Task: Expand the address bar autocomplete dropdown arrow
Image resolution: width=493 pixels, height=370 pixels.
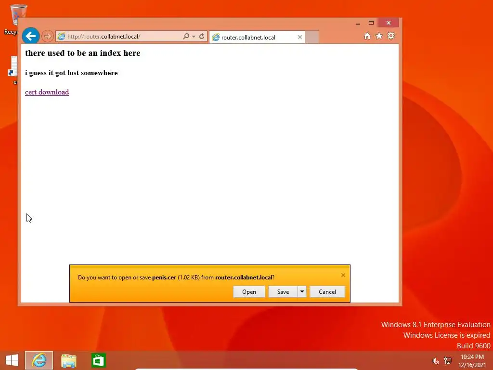Action: (x=194, y=37)
